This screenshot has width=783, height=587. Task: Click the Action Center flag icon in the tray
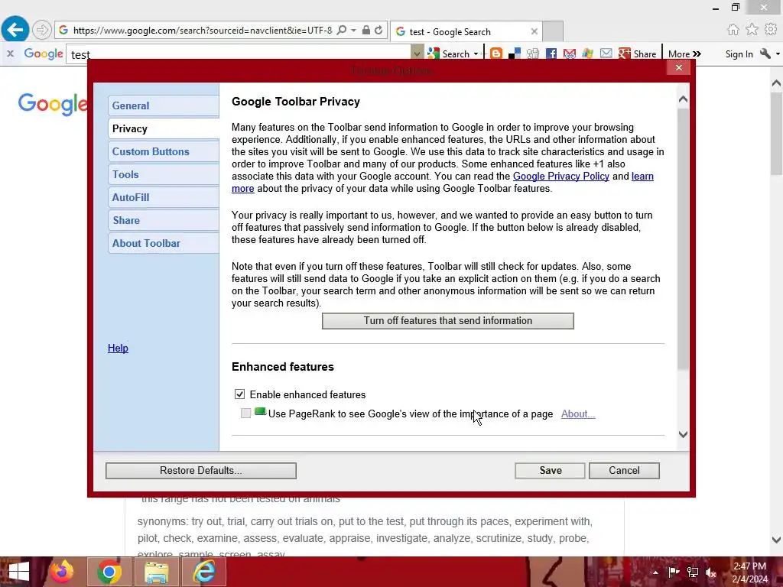point(674,572)
